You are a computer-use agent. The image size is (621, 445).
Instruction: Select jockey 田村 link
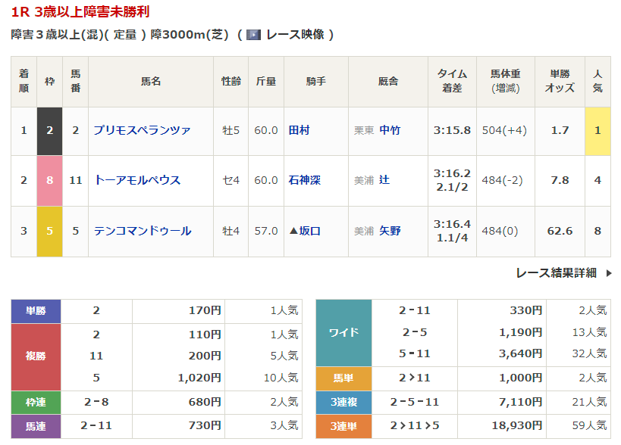click(299, 130)
